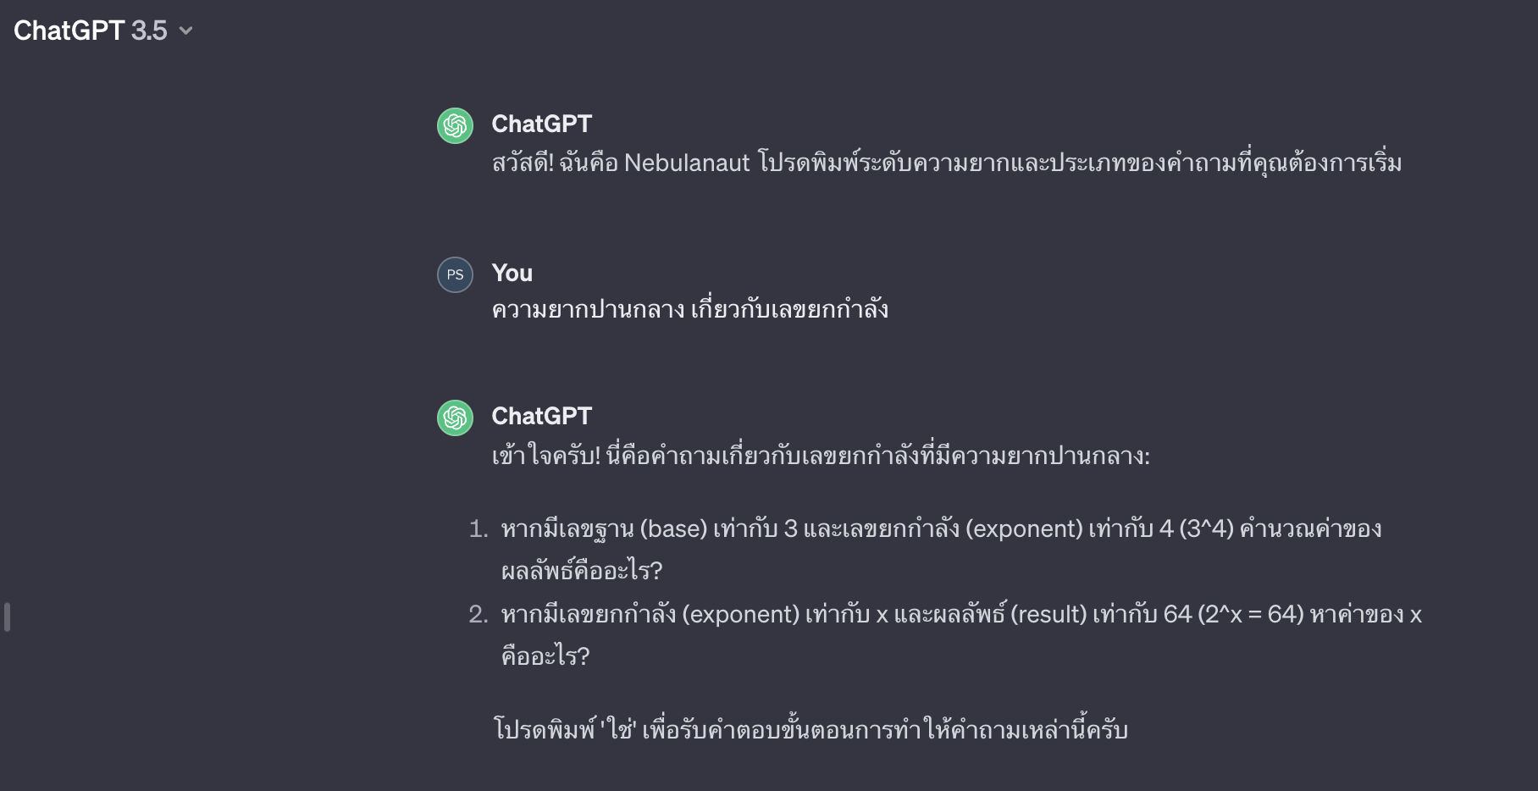Click the user message about medium difficulty exponents
The image size is (1538, 791).
689,309
